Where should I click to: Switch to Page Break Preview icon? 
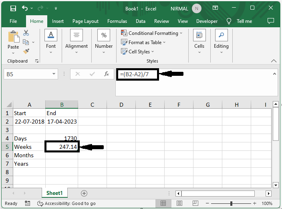[x=195, y=203]
